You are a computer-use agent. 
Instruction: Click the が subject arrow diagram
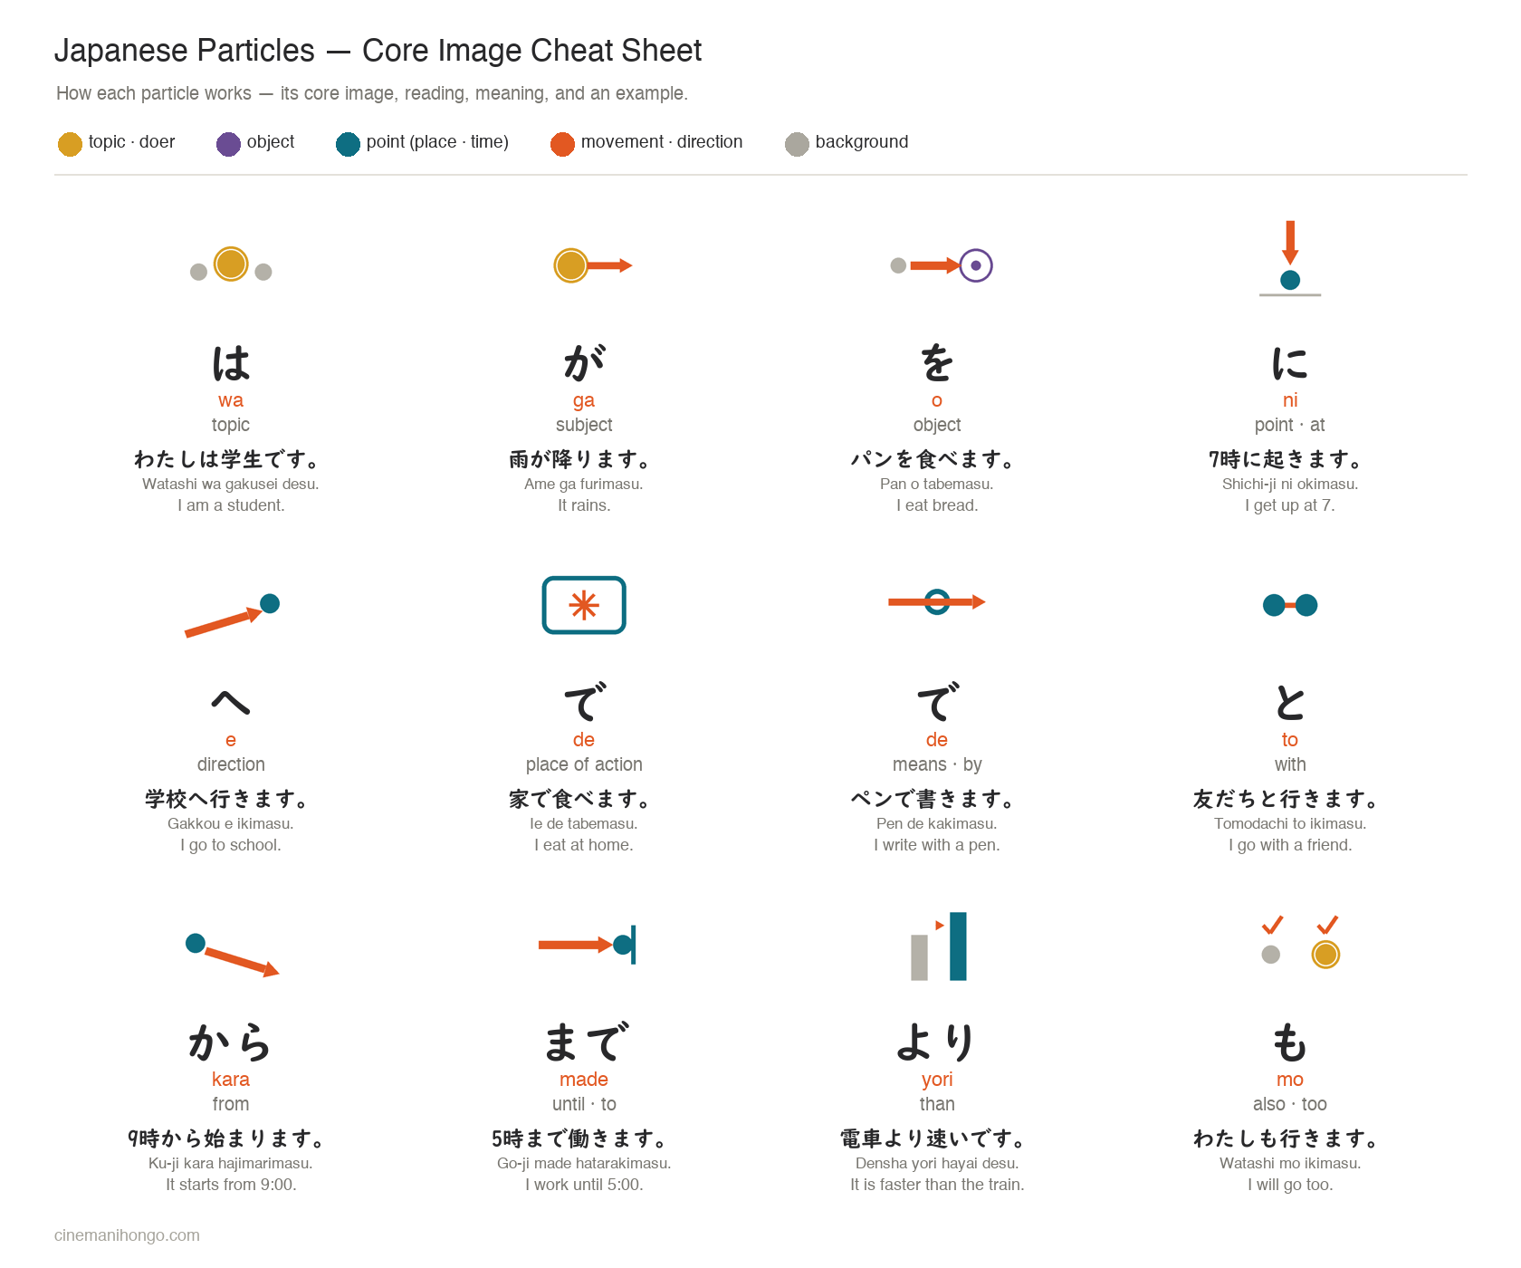(x=593, y=265)
